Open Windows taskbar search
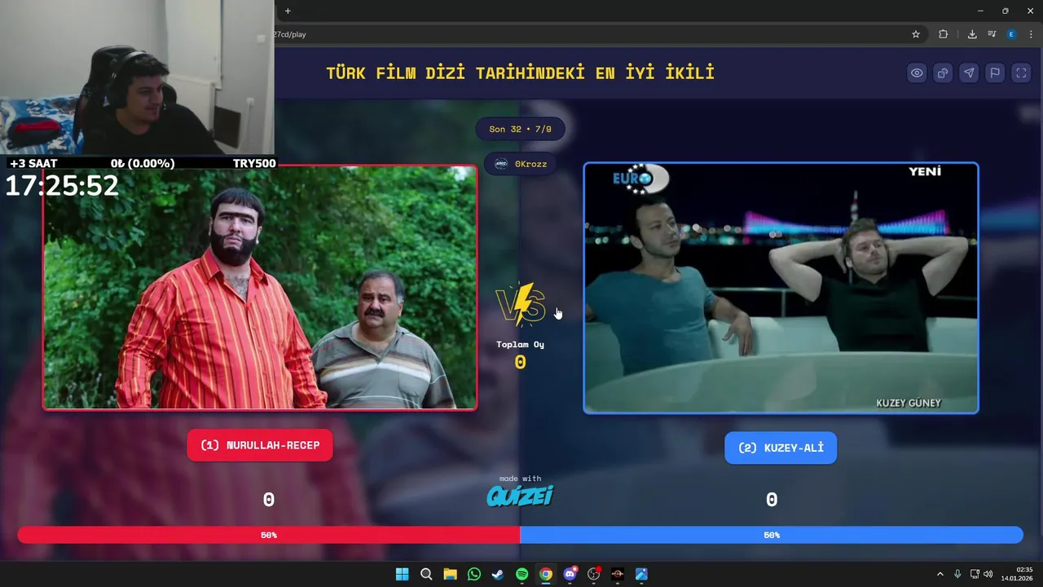 426,574
